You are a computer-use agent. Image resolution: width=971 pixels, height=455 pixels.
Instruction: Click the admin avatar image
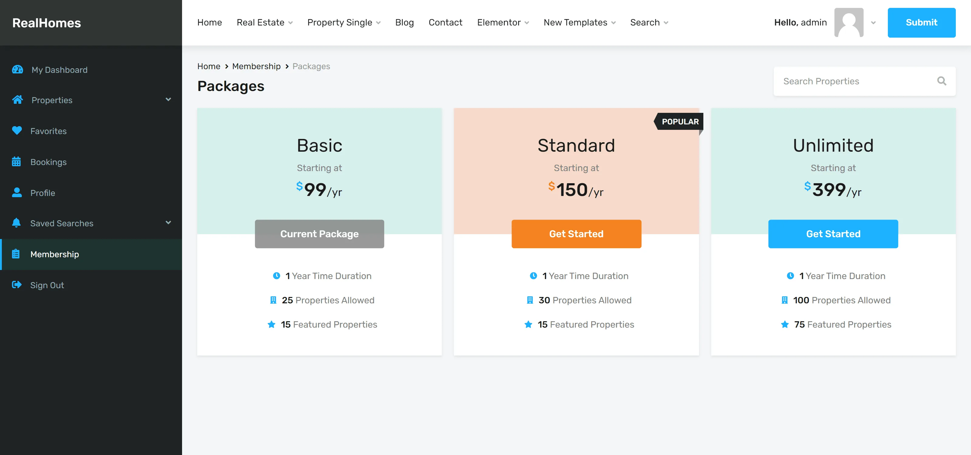tap(849, 23)
